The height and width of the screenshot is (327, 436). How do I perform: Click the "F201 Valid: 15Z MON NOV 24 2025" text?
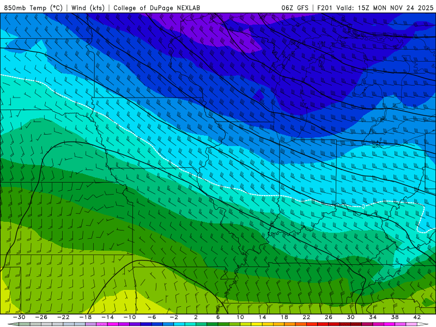coord(375,8)
